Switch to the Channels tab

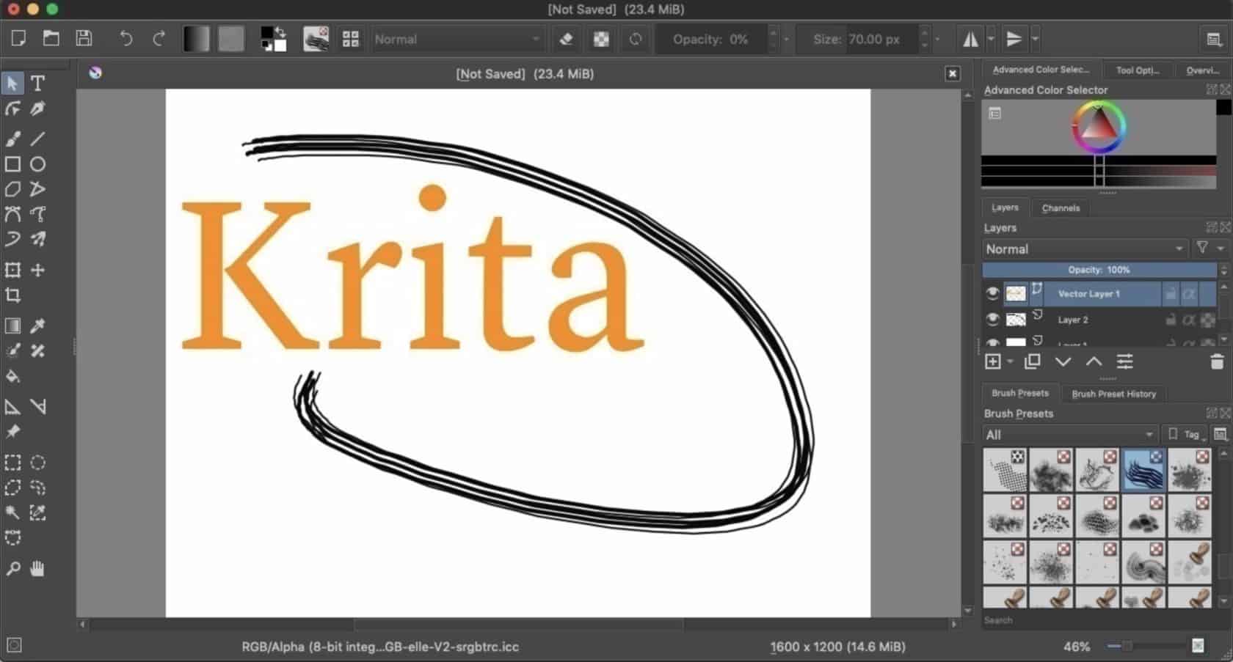1061,208
